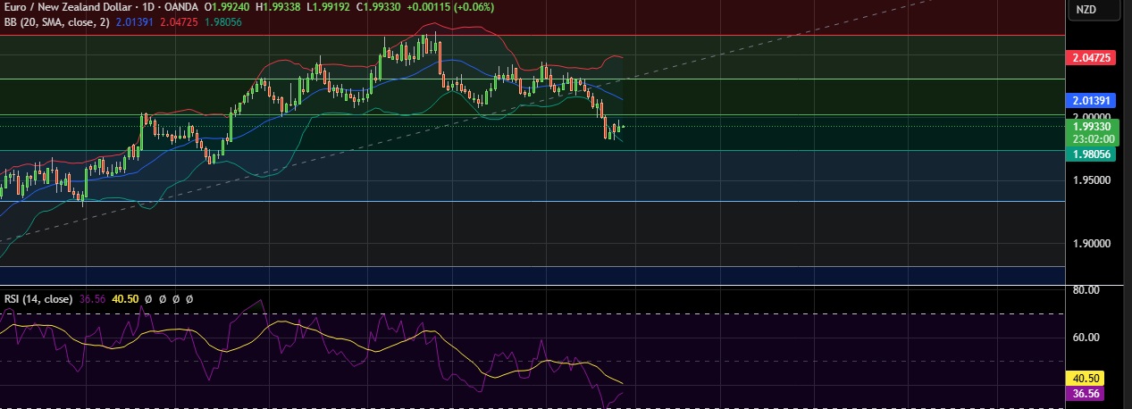Click the green 1.99330 current price label
This screenshot has width=1132, height=409.
pos(1092,128)
